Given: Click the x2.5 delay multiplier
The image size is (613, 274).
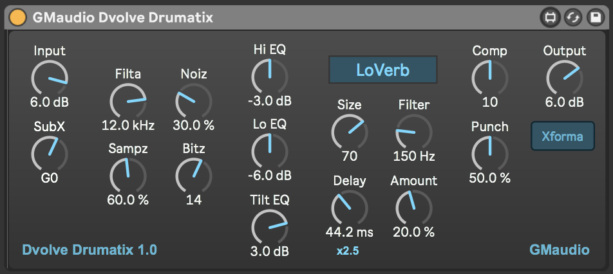Looking at the screenshot, I should pos(348,251).
